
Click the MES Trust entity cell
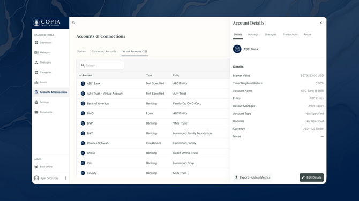pyautogui.click(x=179, y=173)
